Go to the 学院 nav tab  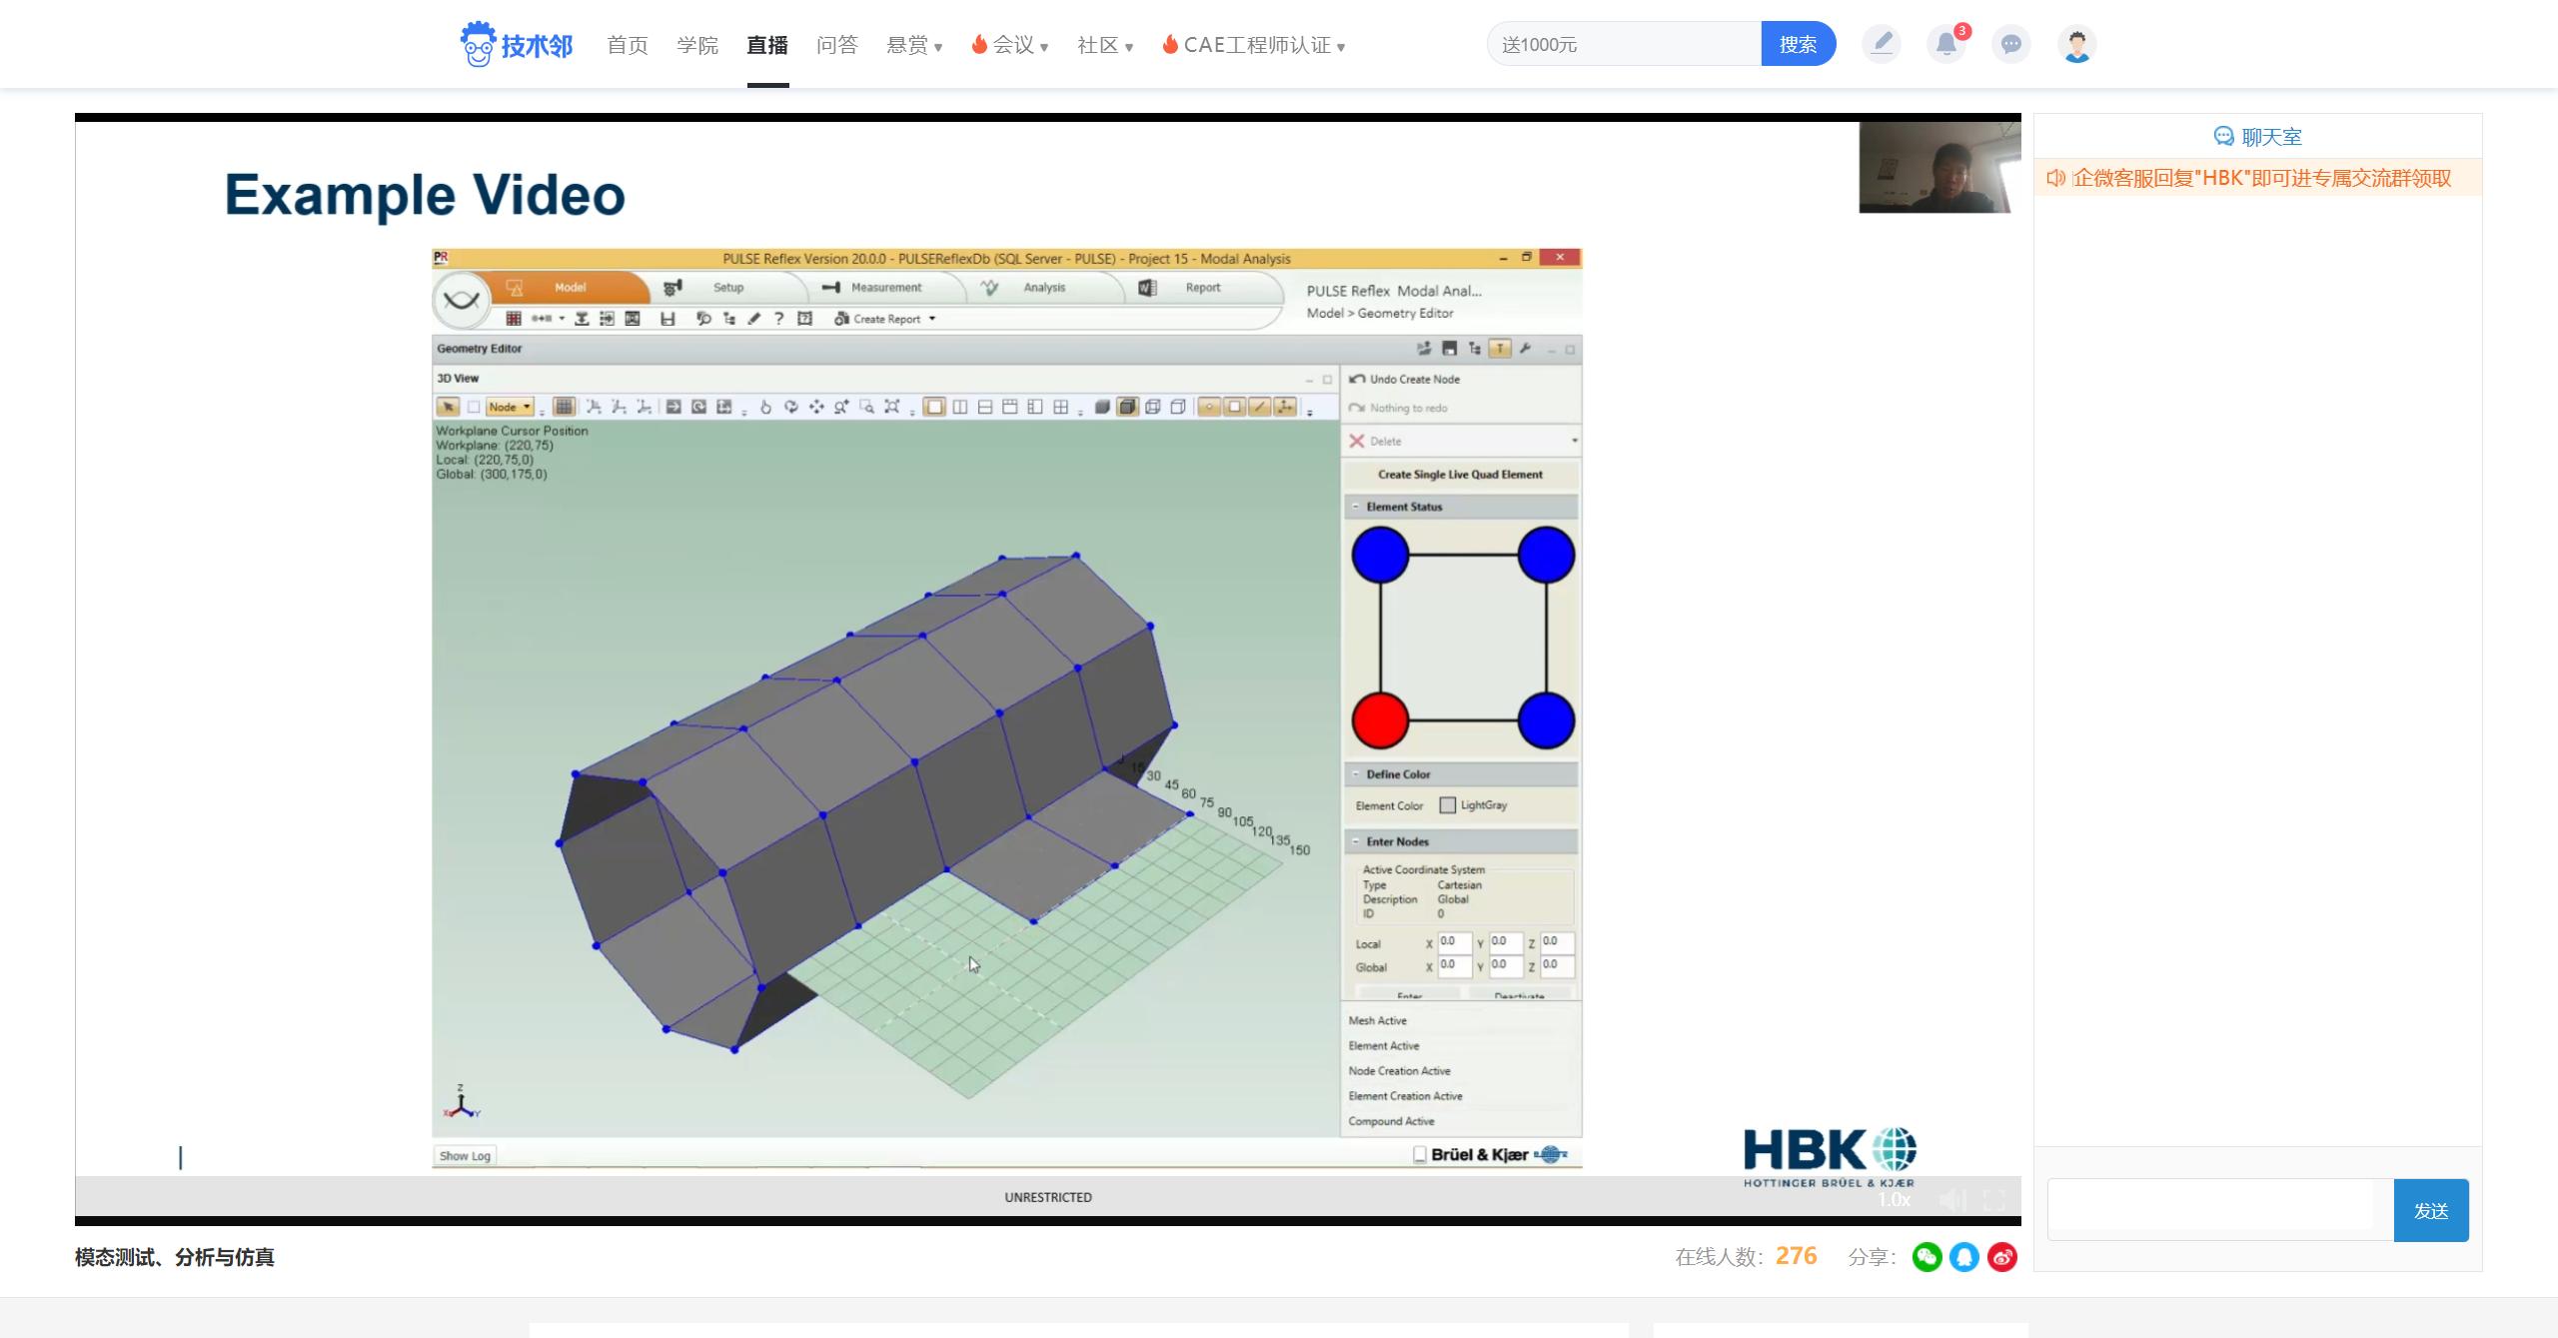[697, 45]
